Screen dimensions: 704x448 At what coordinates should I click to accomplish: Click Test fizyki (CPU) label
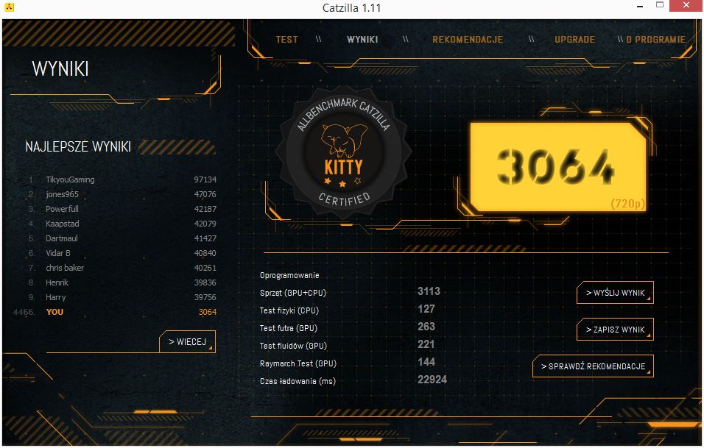(x=289, y=310)
